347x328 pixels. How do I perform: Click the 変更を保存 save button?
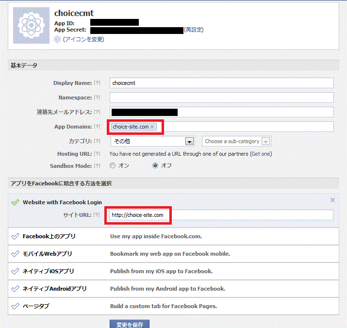coord(130,324)
